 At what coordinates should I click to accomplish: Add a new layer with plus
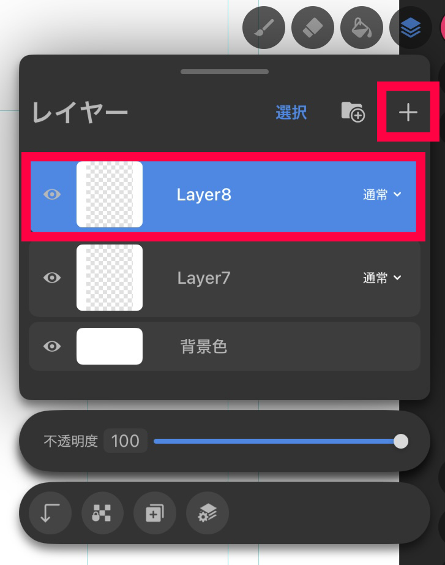[408, 112]
